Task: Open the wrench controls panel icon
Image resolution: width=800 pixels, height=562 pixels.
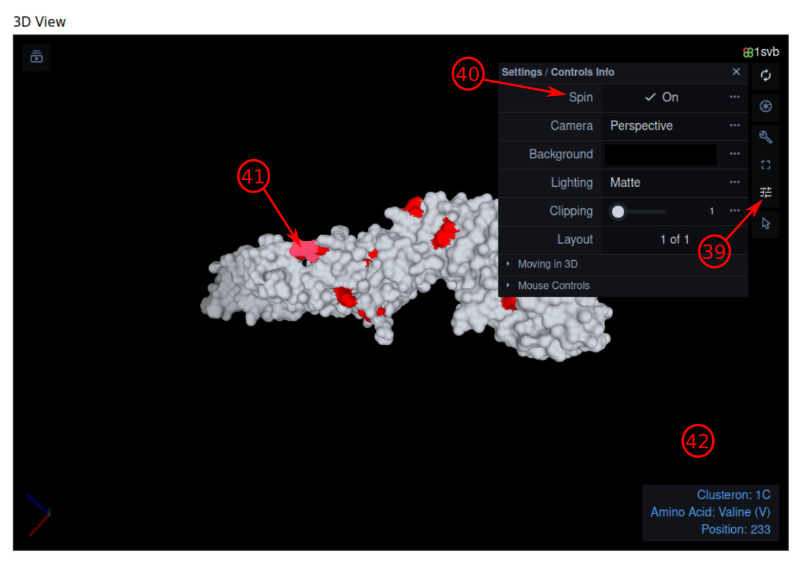Action: [x=766, y=137]
